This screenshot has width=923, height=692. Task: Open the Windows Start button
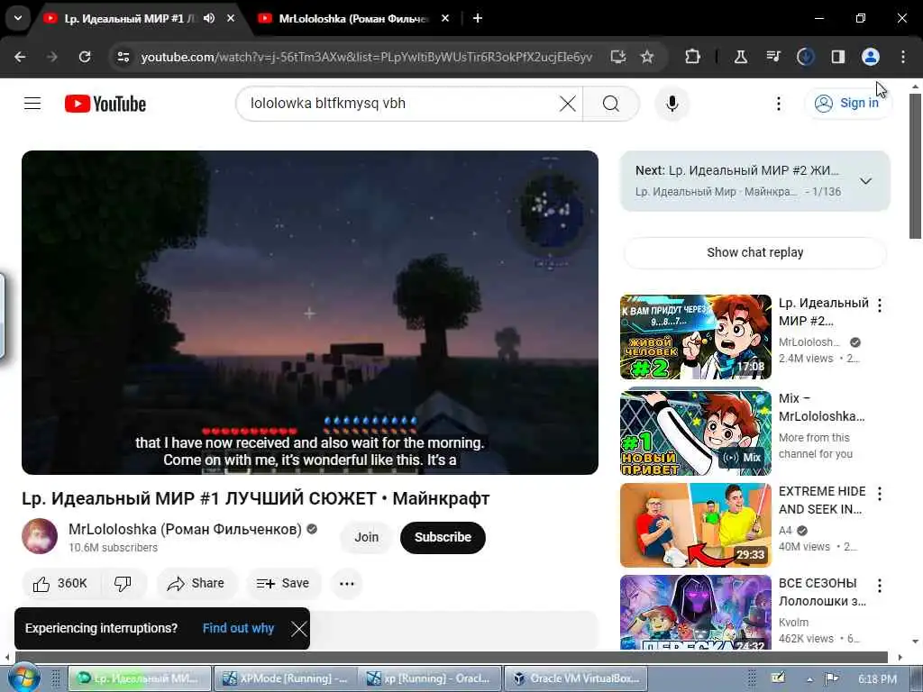[23, 678]
